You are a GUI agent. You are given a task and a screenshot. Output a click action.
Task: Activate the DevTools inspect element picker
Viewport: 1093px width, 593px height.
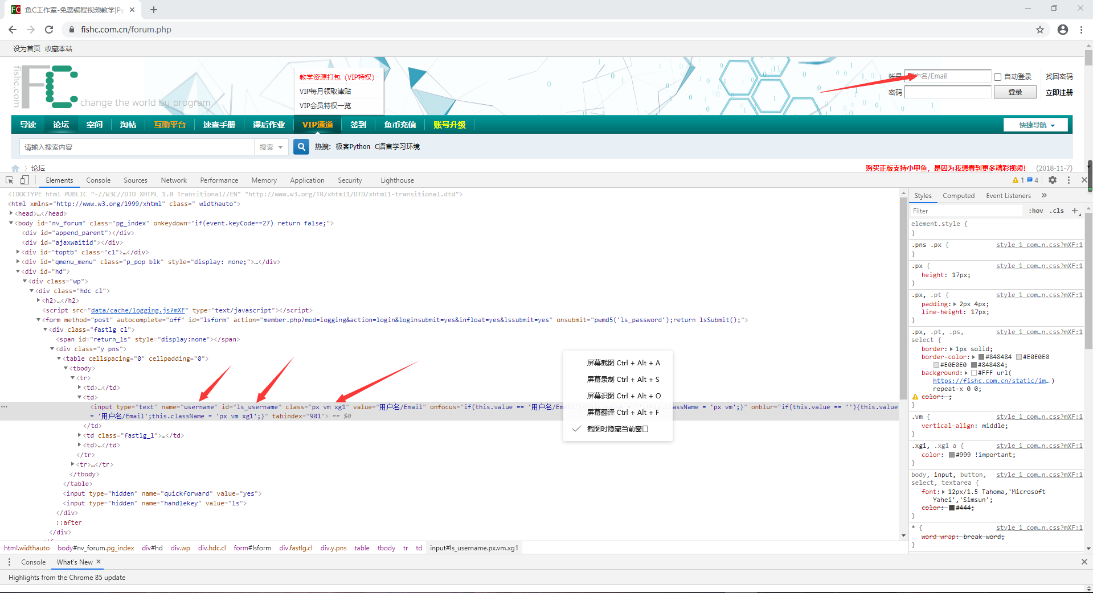[x=10, y=180]
